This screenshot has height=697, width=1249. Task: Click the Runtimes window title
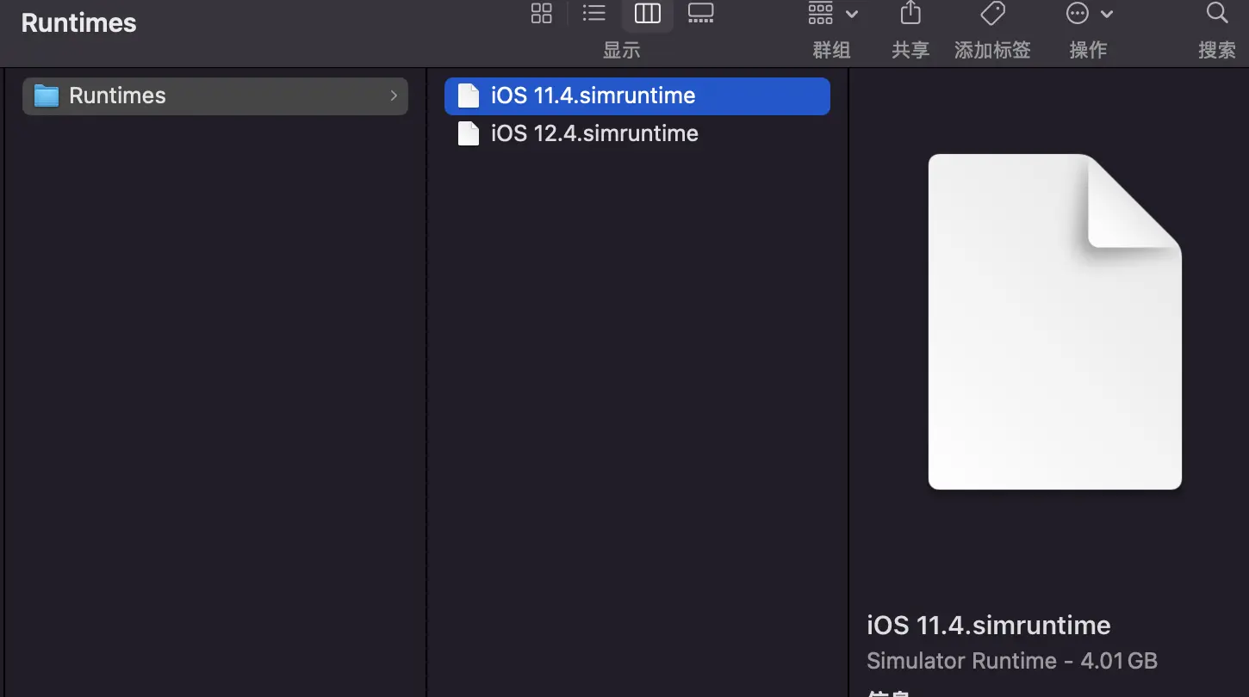point(79,23)
